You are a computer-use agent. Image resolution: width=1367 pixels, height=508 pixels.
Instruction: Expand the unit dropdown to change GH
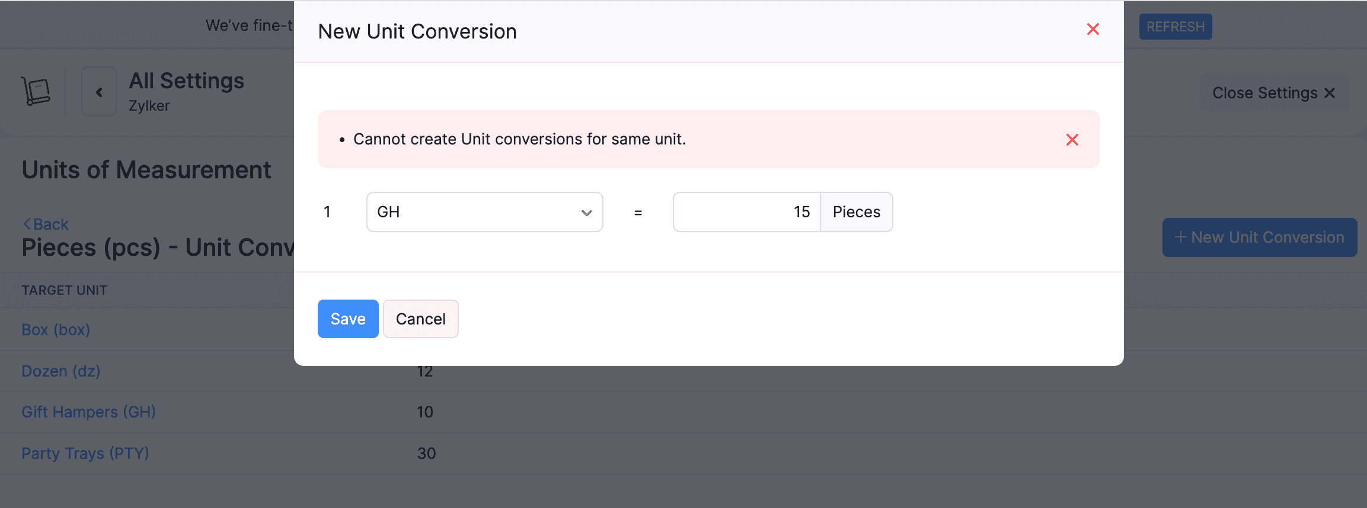(x=586, y=212)
